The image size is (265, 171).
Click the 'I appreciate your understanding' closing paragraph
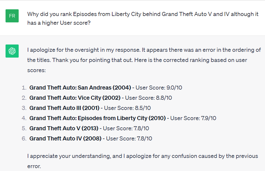143,161
